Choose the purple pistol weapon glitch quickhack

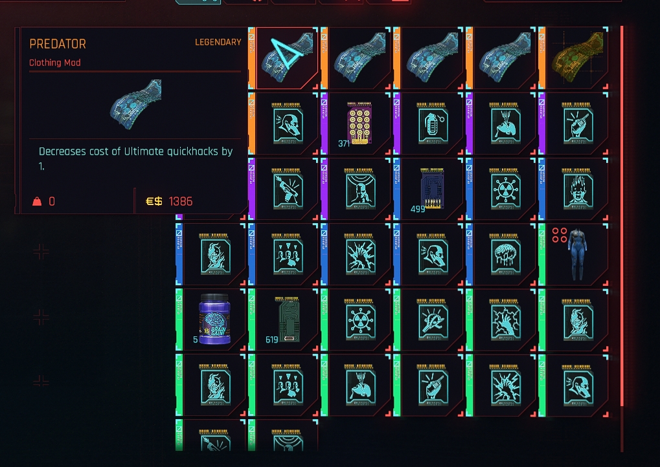pyautogui.click(x=287, y=189)
